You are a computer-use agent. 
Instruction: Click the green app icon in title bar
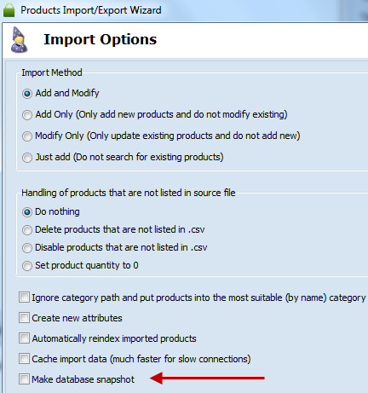coord(9,10)
